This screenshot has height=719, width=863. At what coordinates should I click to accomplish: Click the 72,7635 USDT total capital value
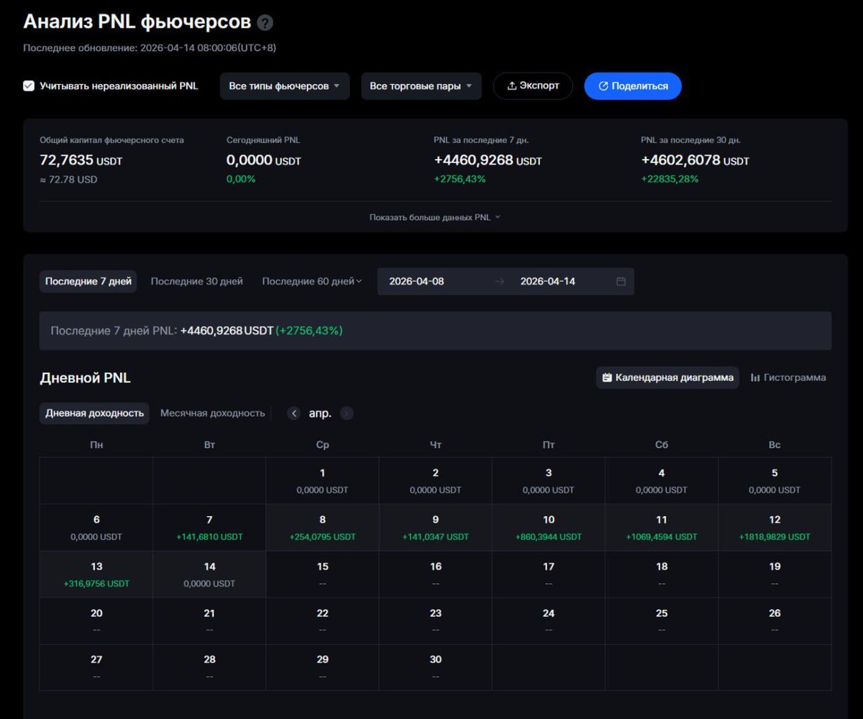[x=81, y=160]
